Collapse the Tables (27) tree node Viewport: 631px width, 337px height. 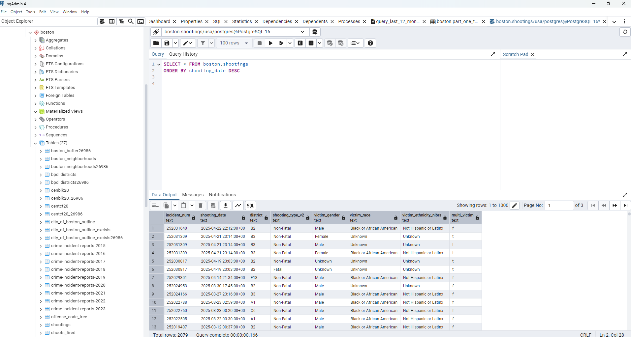coord(35,143)
